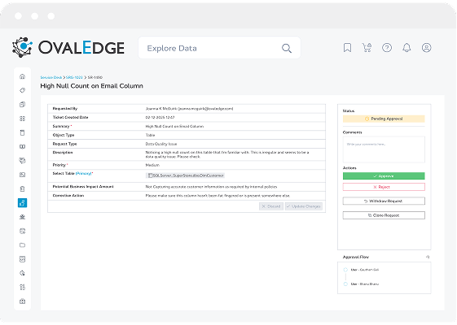This screenshot has width=457, height=325.
Task: Click the Explore Data search field
Action: point(219,48)
